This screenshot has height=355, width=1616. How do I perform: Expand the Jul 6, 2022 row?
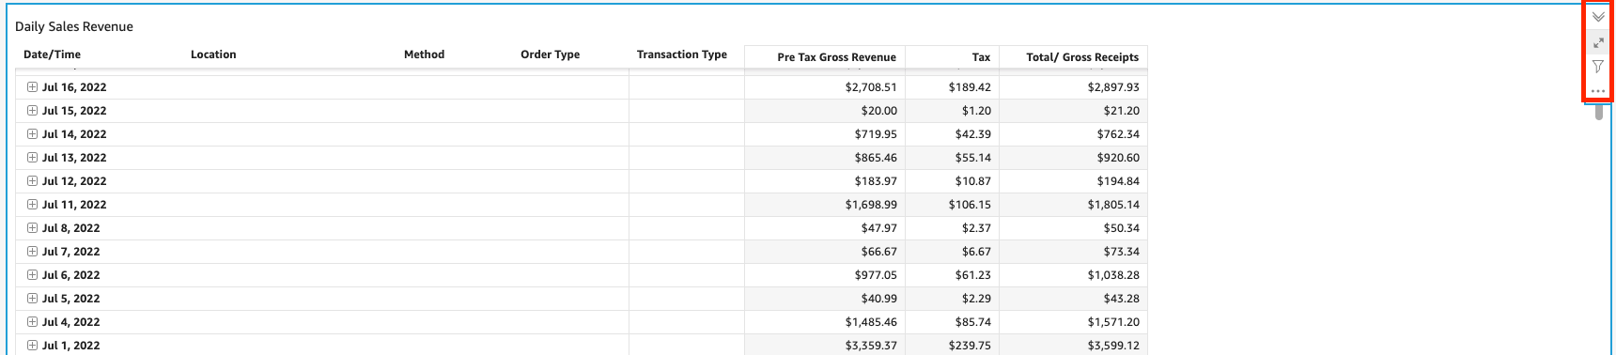click(32, 275)
